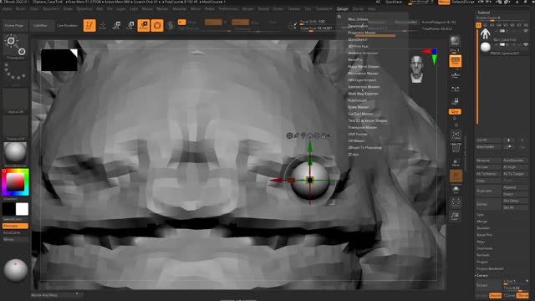Select the white secondary color swatch
The height and width of the screenshot is (301, 535).
click(23, 209)
